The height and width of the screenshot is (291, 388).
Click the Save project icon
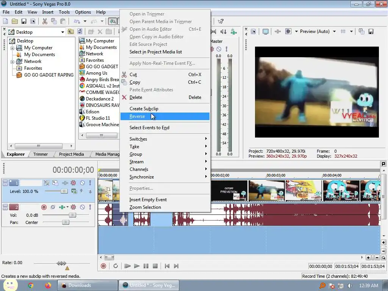23,21
